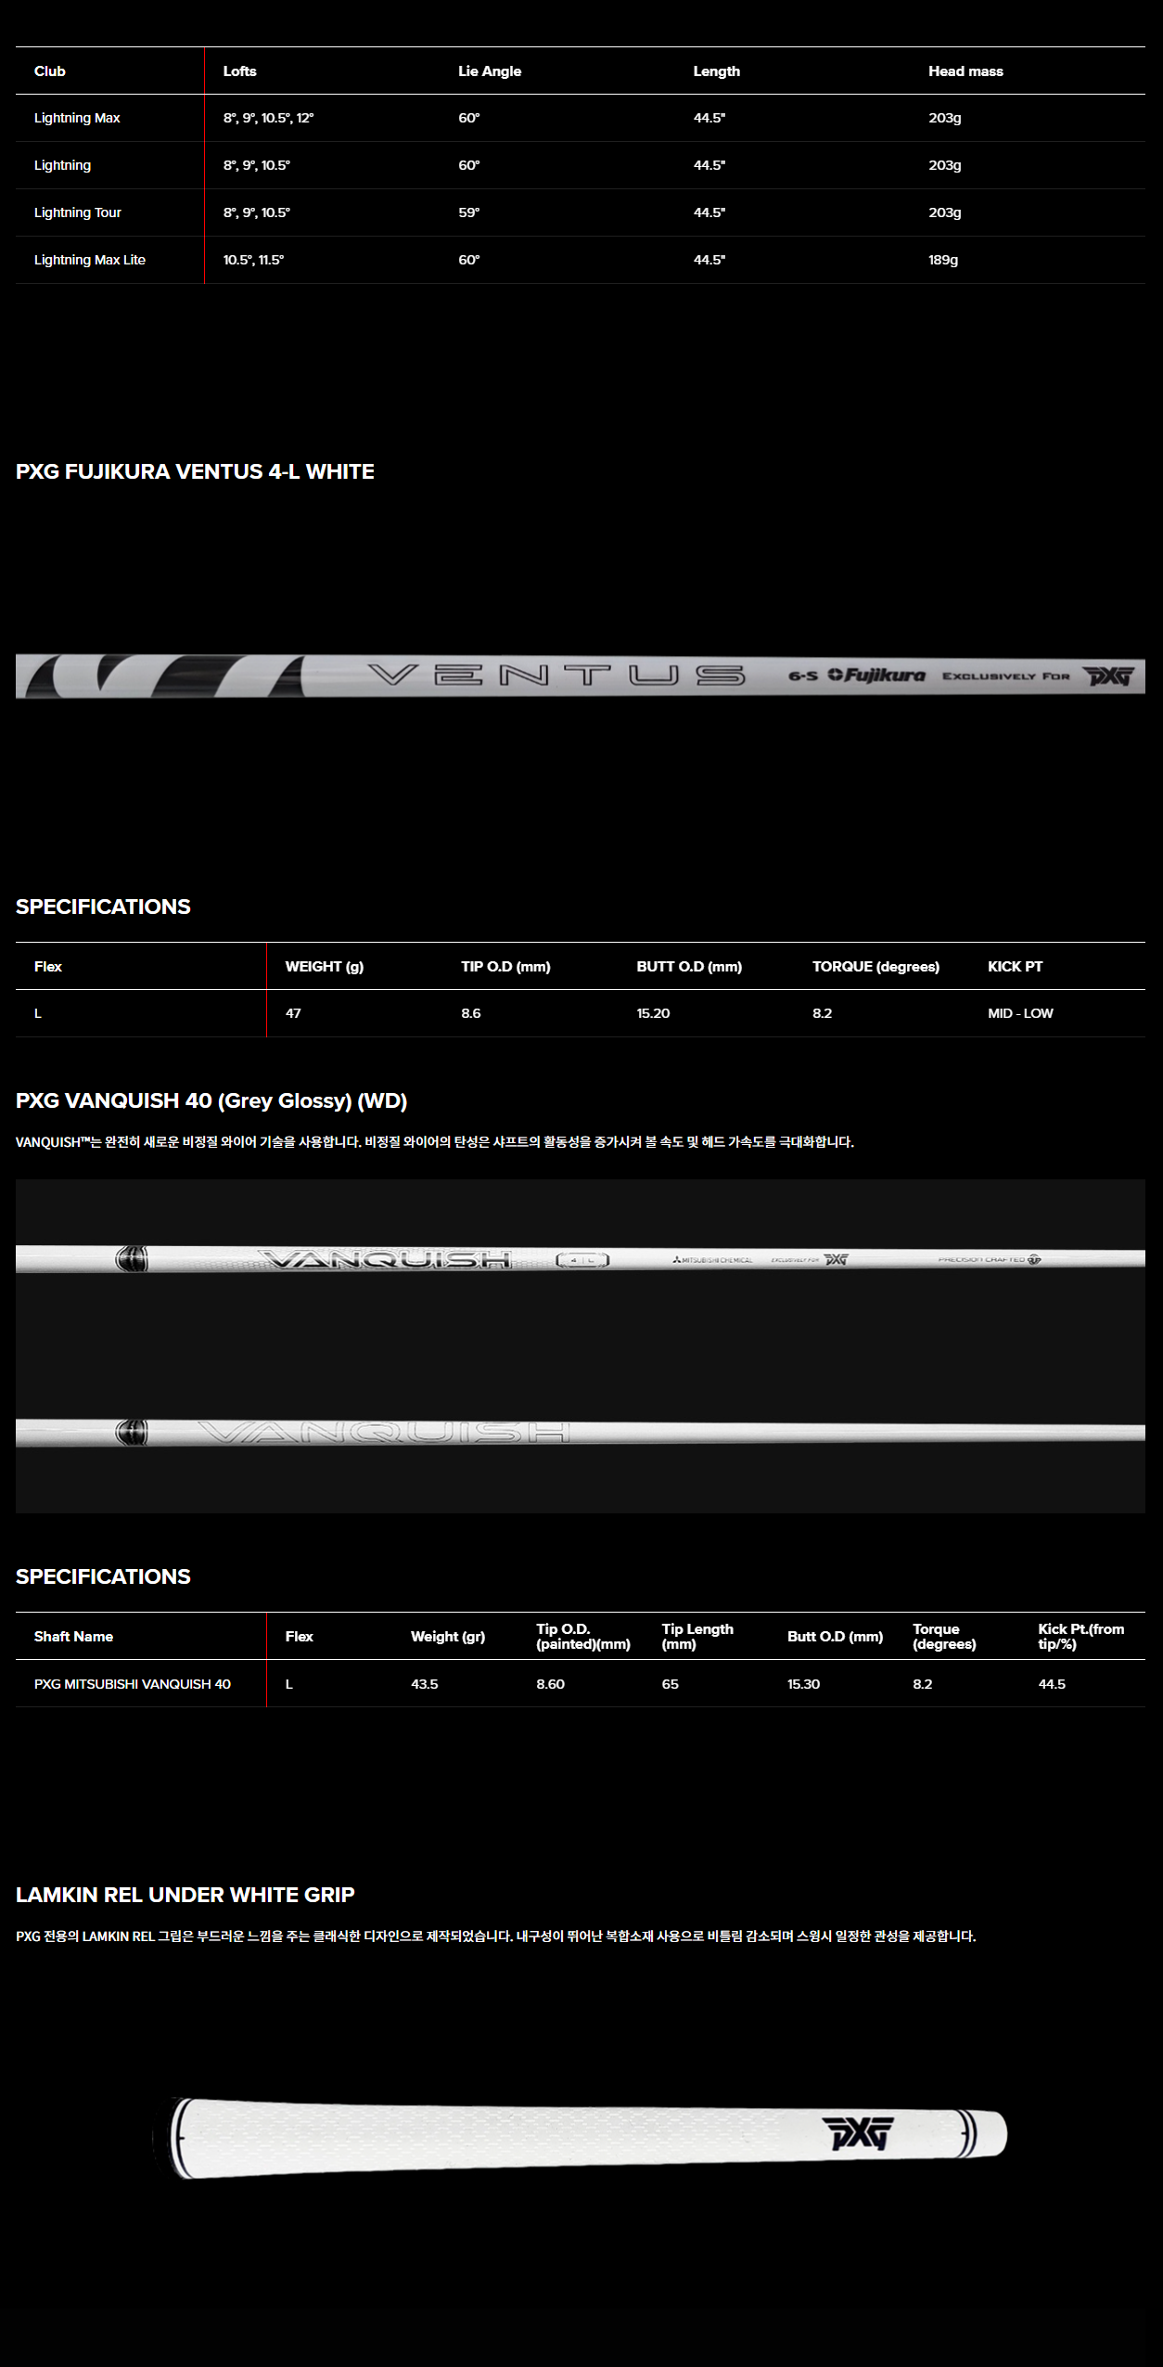Click the 'KICK PT' header
This screenshot has height=2367, width=1163.
click(1015, 967)
